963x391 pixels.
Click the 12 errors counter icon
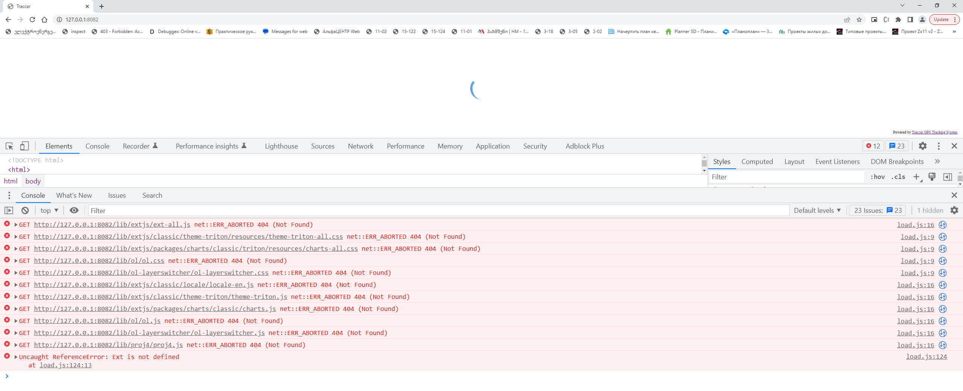[873, 146]
